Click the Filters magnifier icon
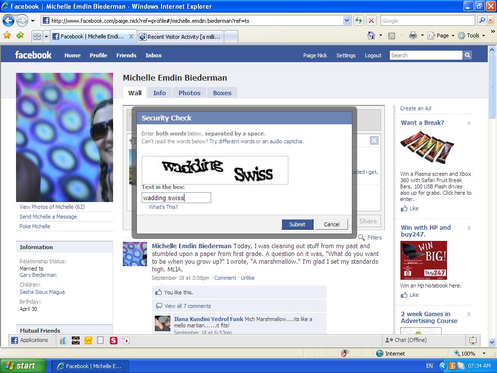Viewport: 497px width, 373px height. click(361, 237)
